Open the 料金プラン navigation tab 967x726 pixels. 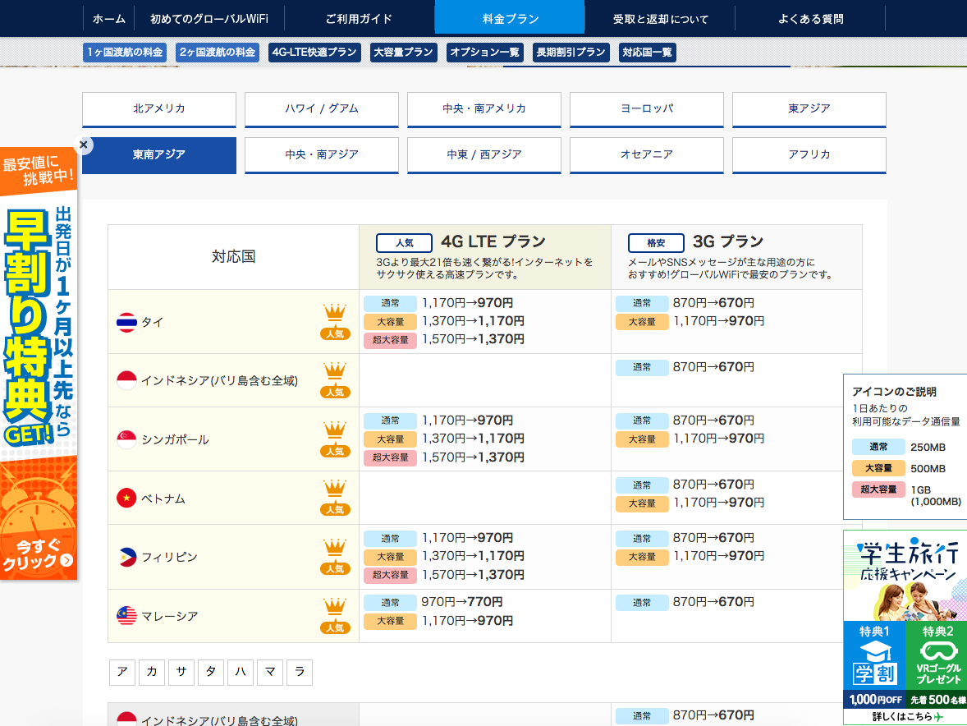(510, 18)
